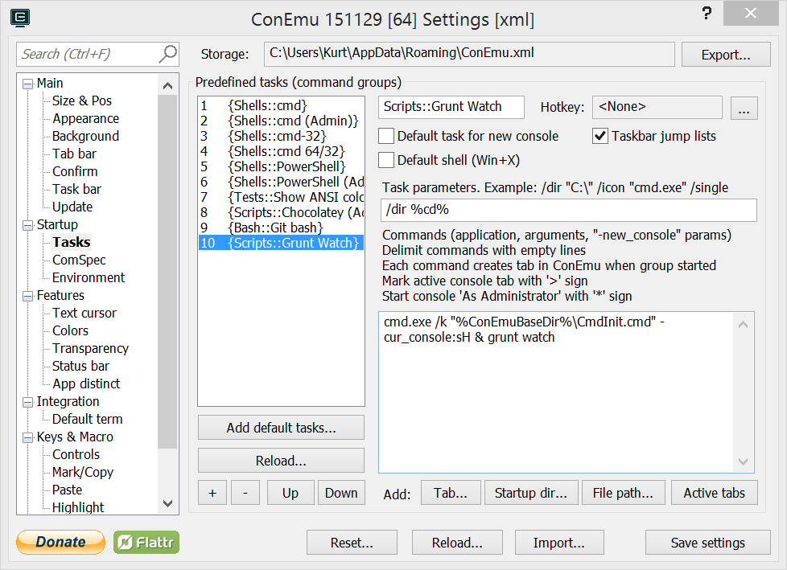Click Add default tasks... button
Viewport: 787px width, 570px height.
point(281,428)
